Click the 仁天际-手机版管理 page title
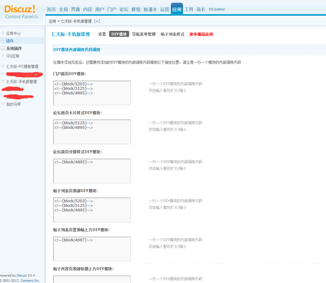 click(x=71, y=34)
